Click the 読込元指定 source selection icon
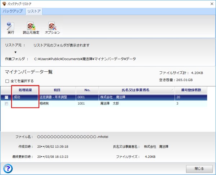 [31, 28]
